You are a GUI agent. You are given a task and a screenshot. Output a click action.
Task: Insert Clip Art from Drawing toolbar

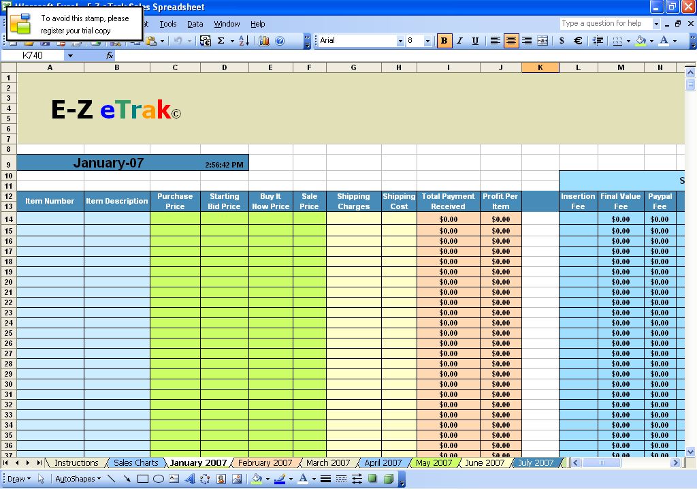(x=221, y=479)
